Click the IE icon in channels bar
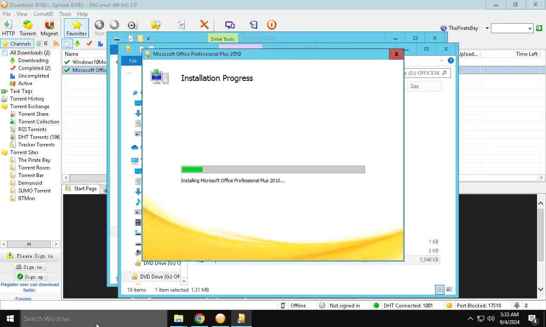 42,43
